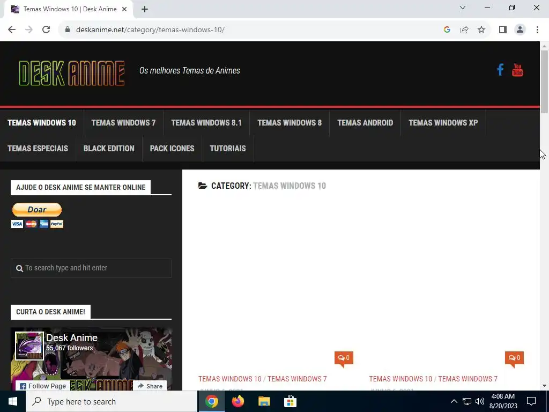Click the category folder icon
549x412 pixels.
click(x=203, y=186)
